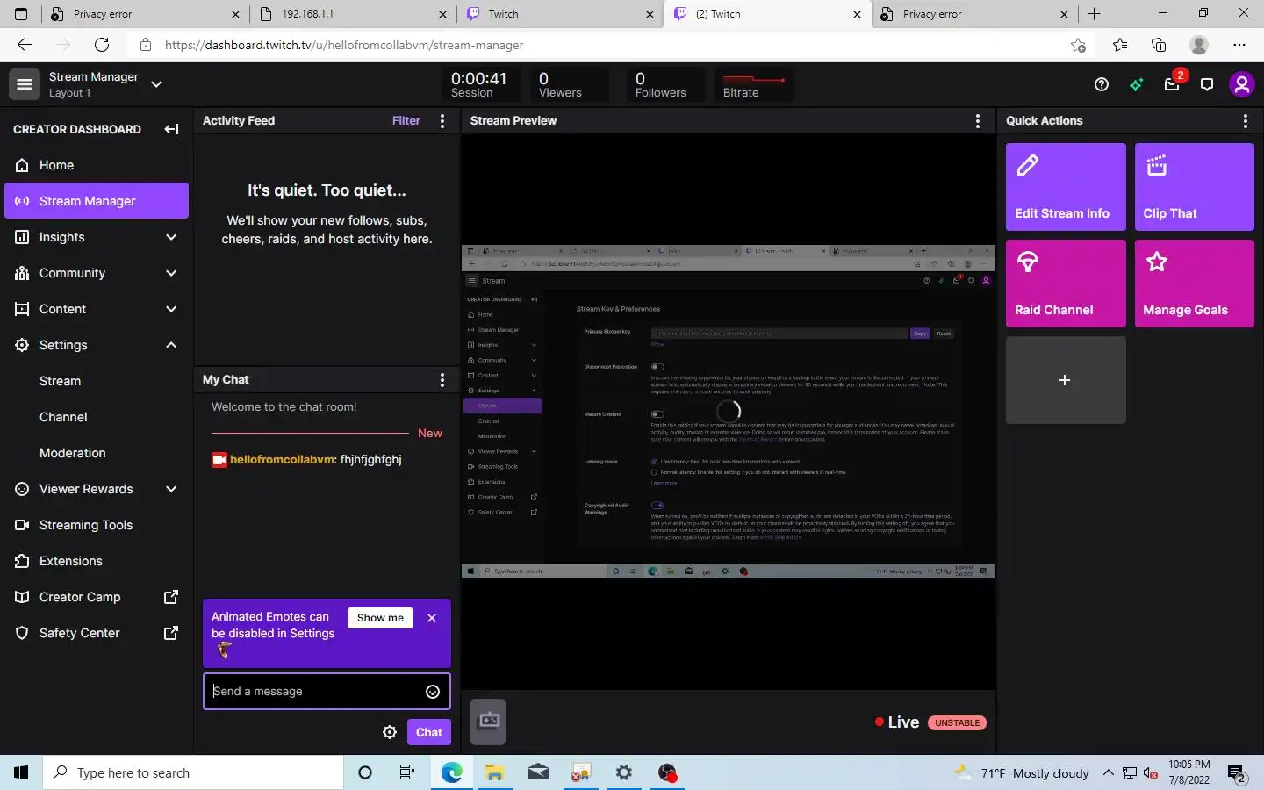The height and width of the screenshot is (790, 1264).
Task: Click the Stream Preview video thumbnail
Action: (729, 411)
